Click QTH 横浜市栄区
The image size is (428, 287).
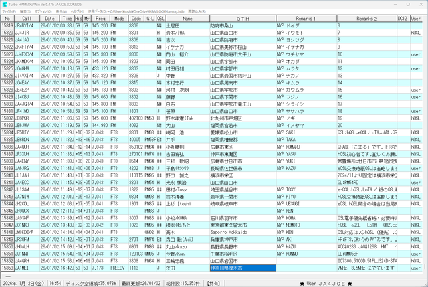click(x=221, y=175)
